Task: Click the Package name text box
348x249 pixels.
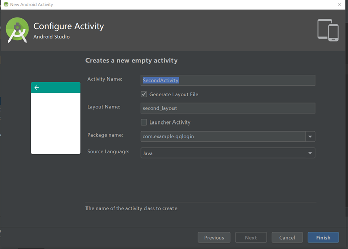Action: (223, 136)
